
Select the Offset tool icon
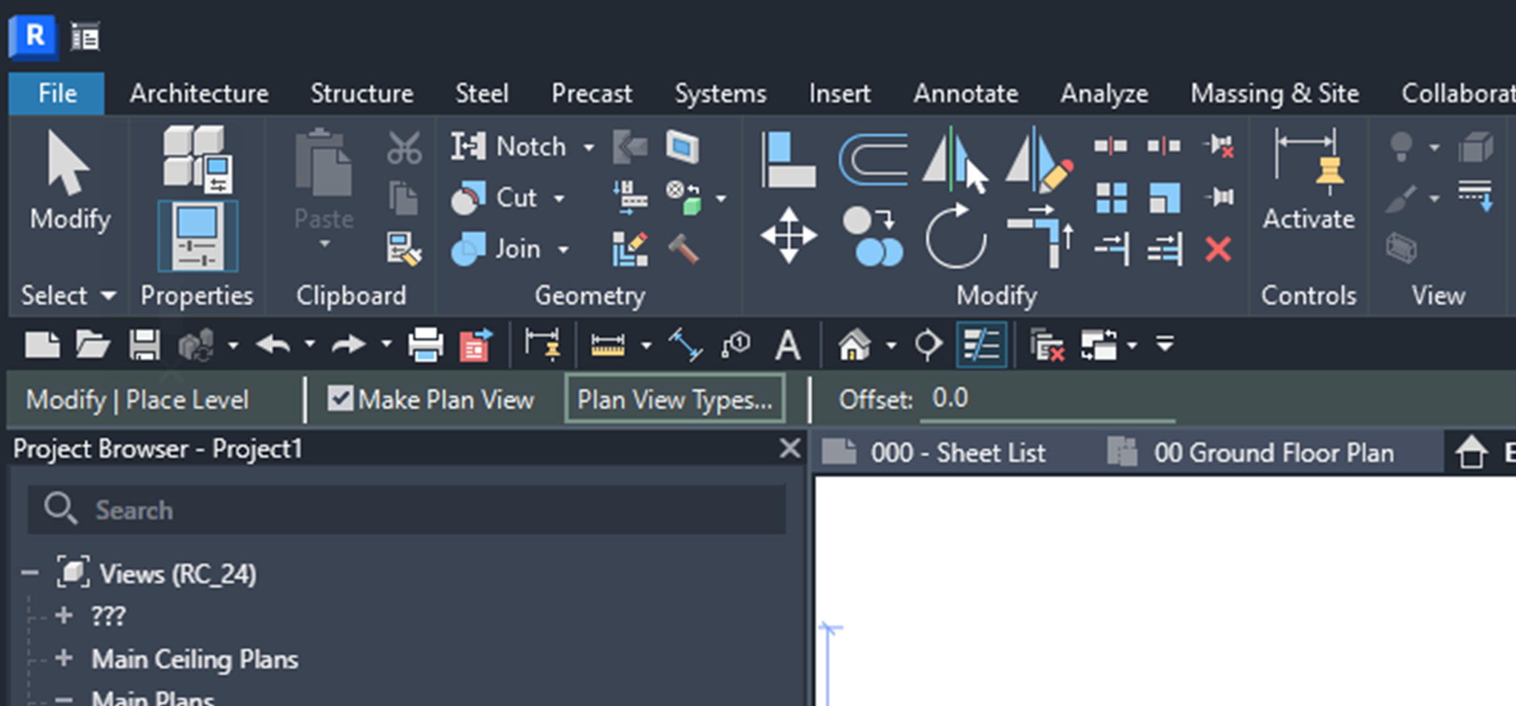click(872, 159)
